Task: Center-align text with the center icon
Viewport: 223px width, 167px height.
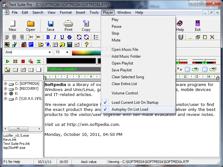Action: (x=14, y=37)
